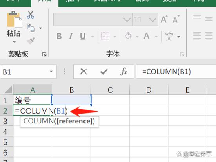The image size is (216, 162).
Task: Open the Paste options arrow under 粘贴
Action: 15,42
